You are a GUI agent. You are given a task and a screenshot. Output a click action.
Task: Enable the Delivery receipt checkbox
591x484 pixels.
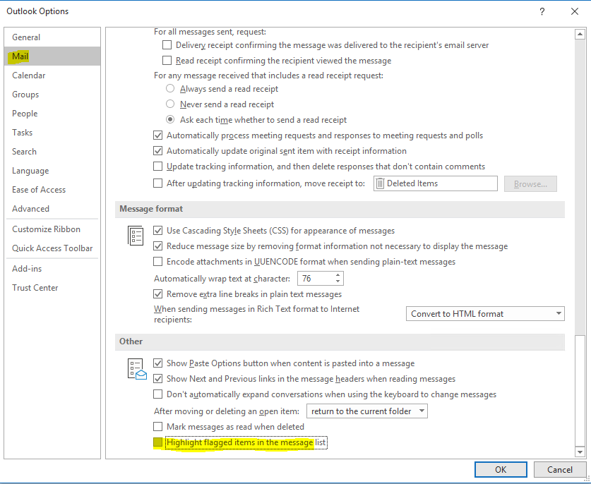(167, 44)
